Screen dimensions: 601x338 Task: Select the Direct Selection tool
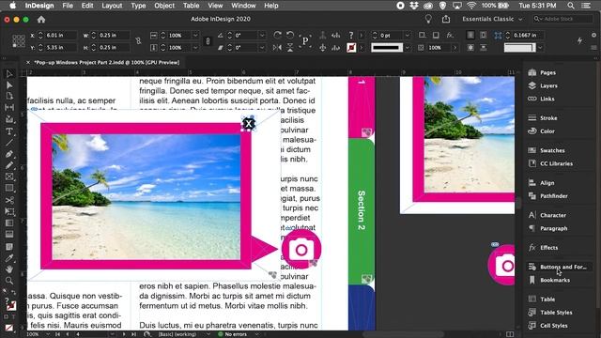tap(9, 84)
